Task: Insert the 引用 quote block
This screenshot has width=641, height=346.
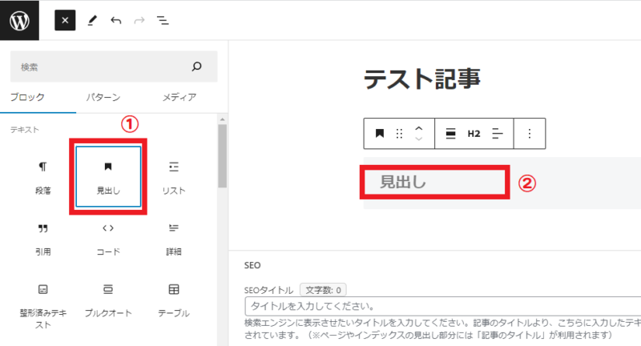Action: (x=43, y=238)
